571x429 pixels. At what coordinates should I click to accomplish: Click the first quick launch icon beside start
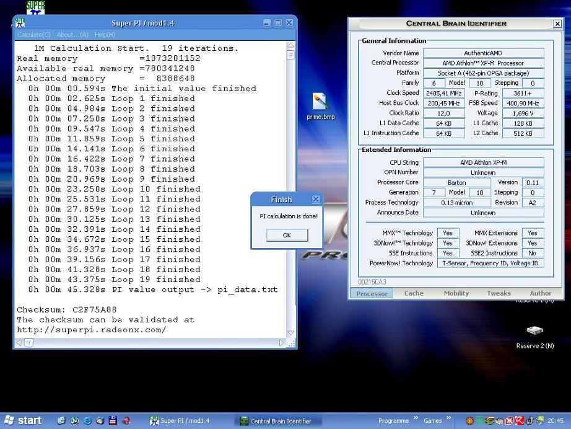point(61,420)
